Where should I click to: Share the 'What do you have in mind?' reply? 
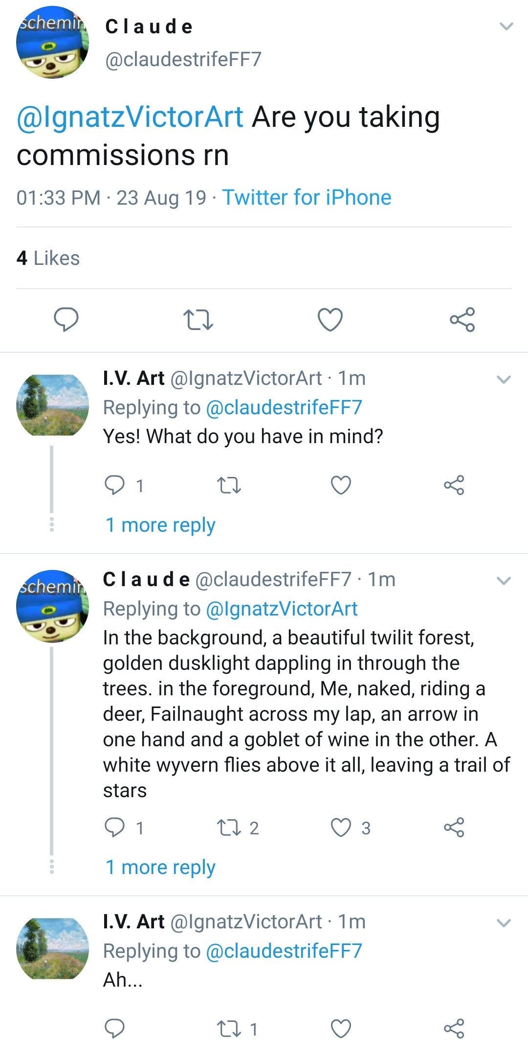click(x=454, y=485)
